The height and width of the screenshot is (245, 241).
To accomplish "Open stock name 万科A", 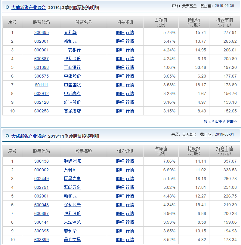I will point(70,170).
